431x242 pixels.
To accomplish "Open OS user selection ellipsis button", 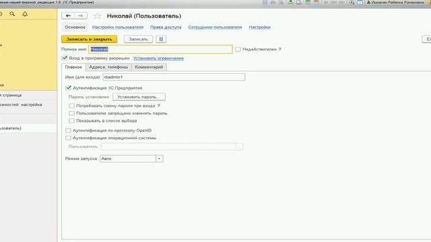I will point(239,147).
